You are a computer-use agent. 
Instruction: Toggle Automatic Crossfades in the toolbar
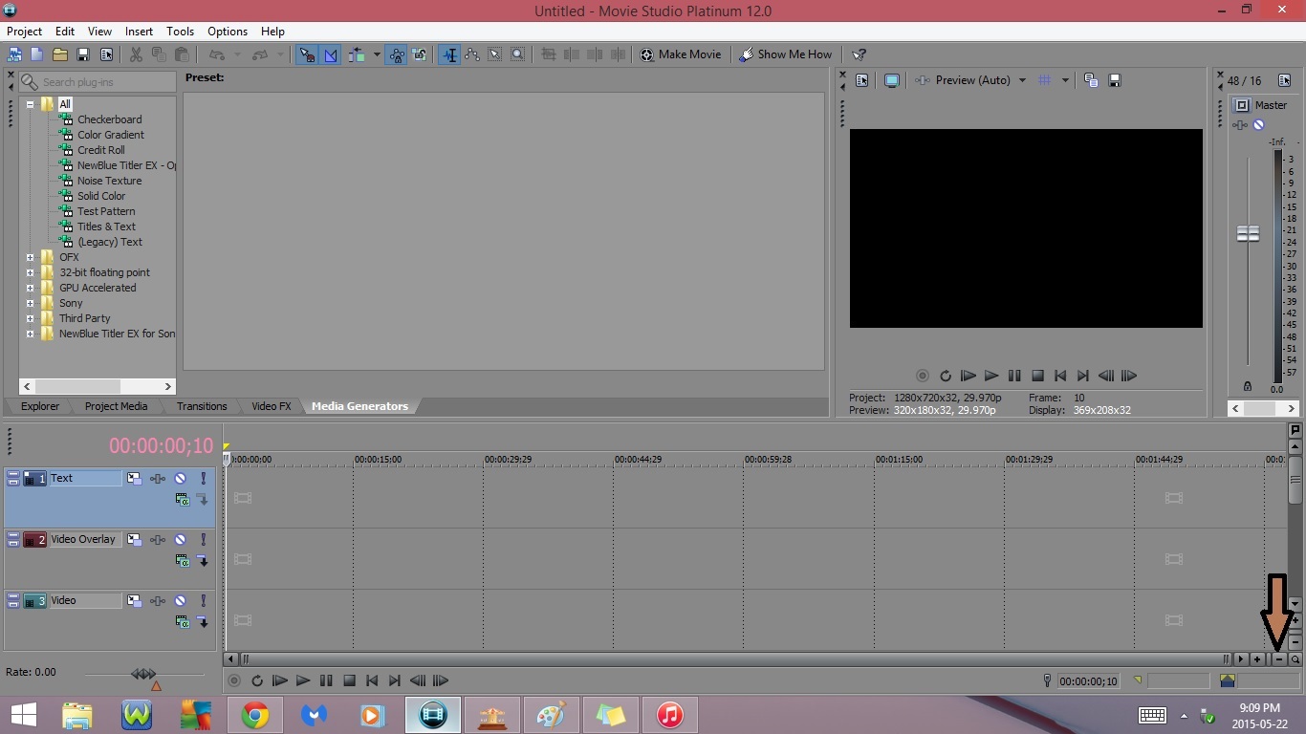tap(330, 54)
